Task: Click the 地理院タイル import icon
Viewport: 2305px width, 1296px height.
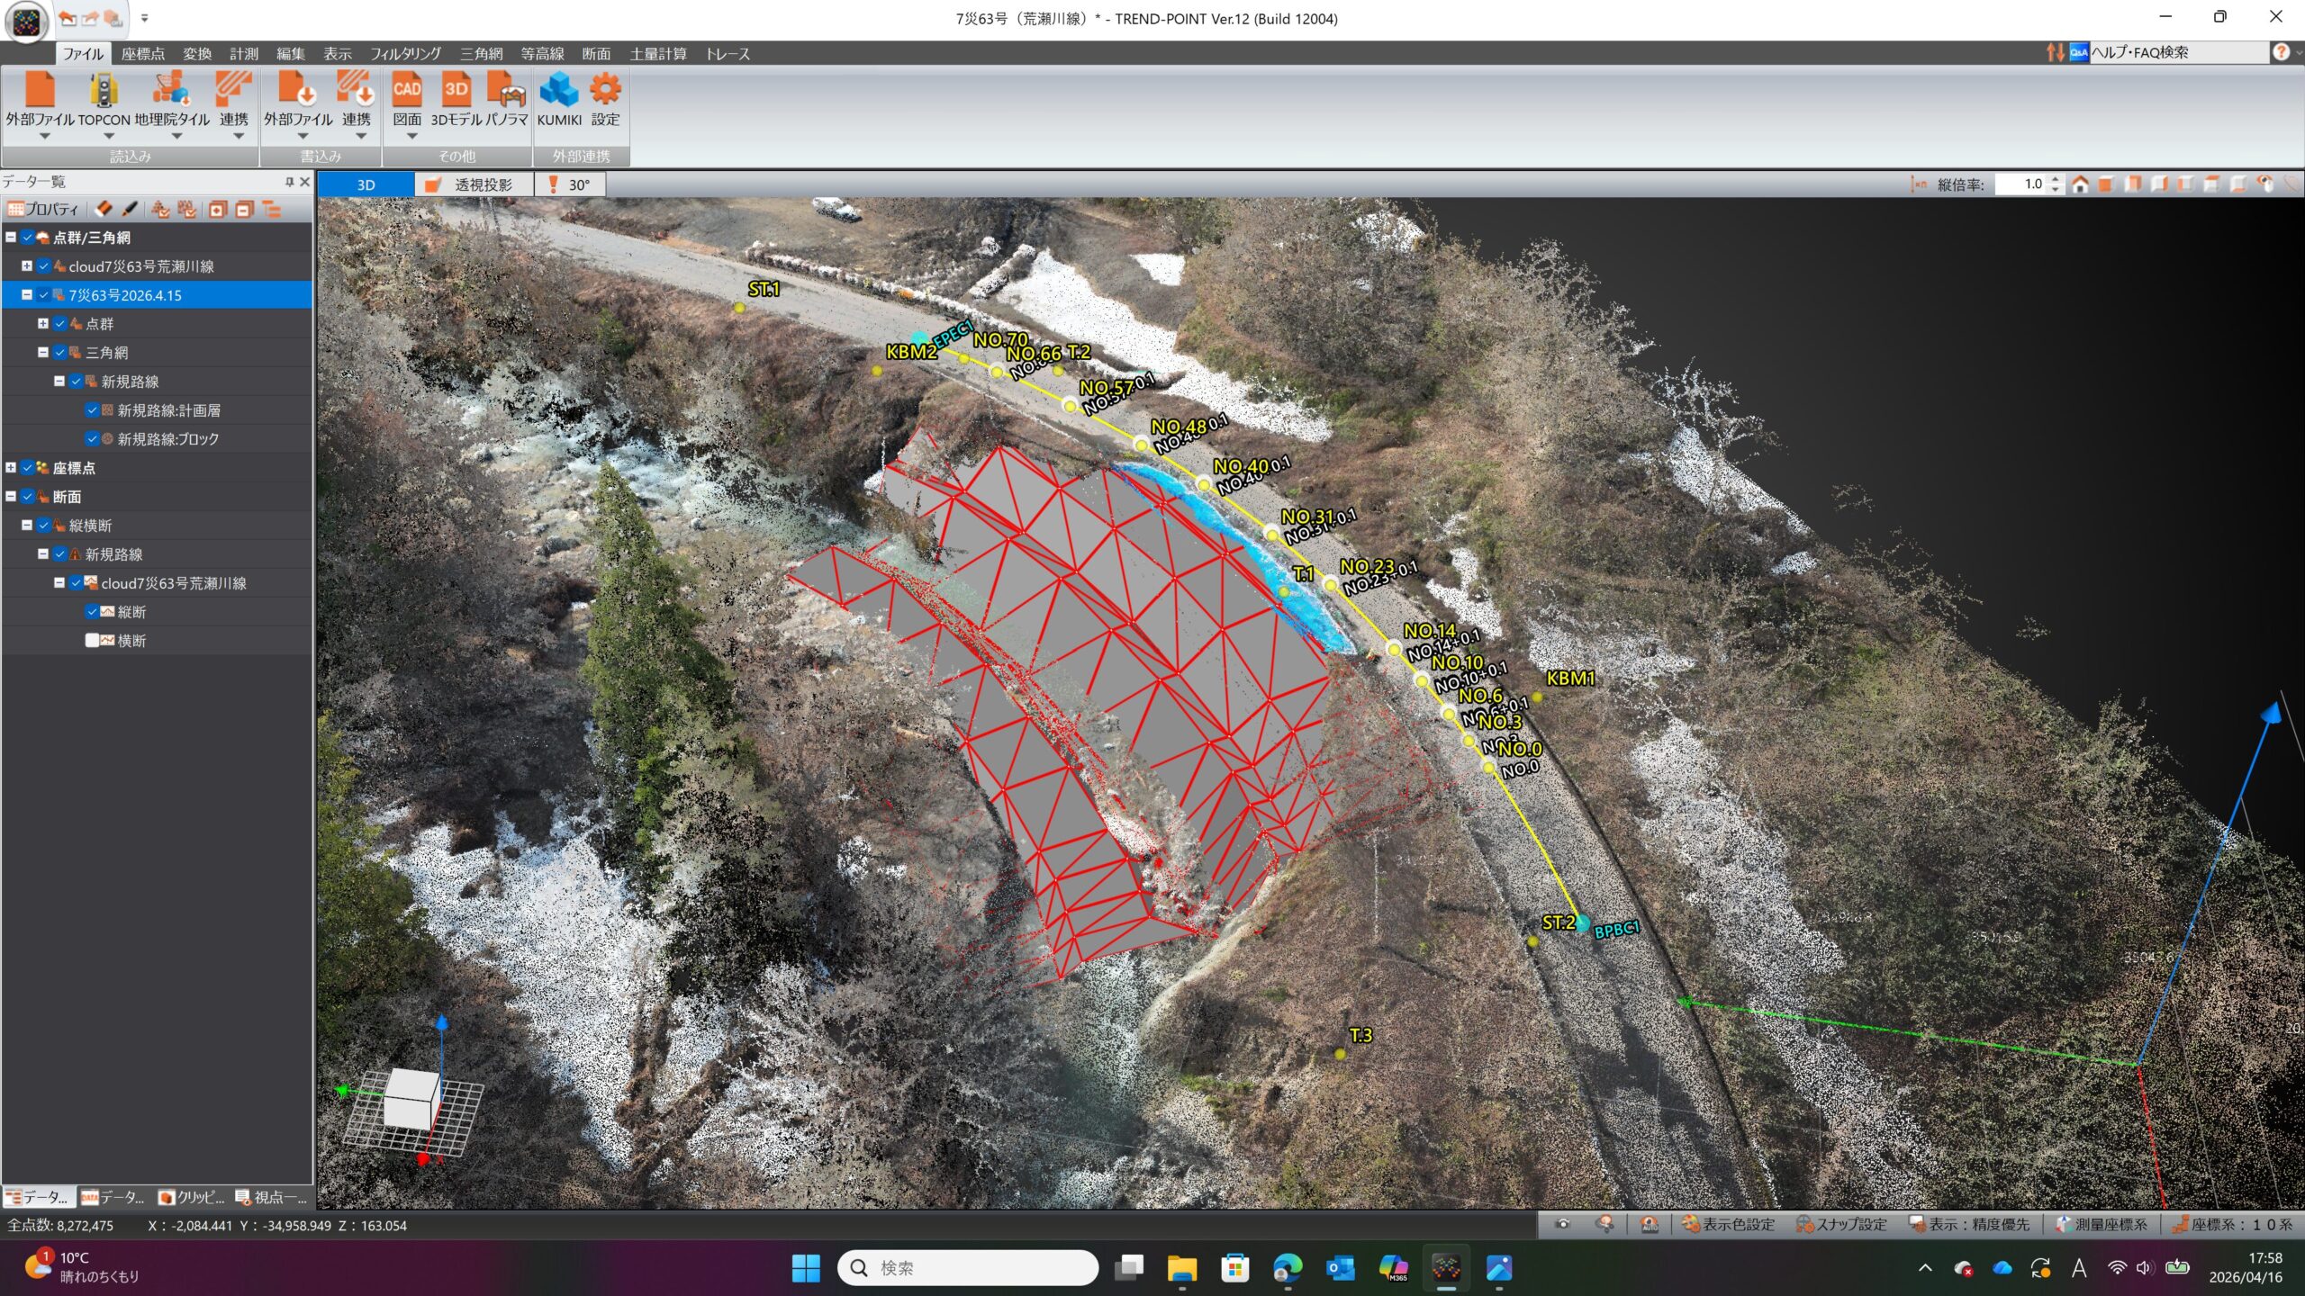Action: pos(171,90)
